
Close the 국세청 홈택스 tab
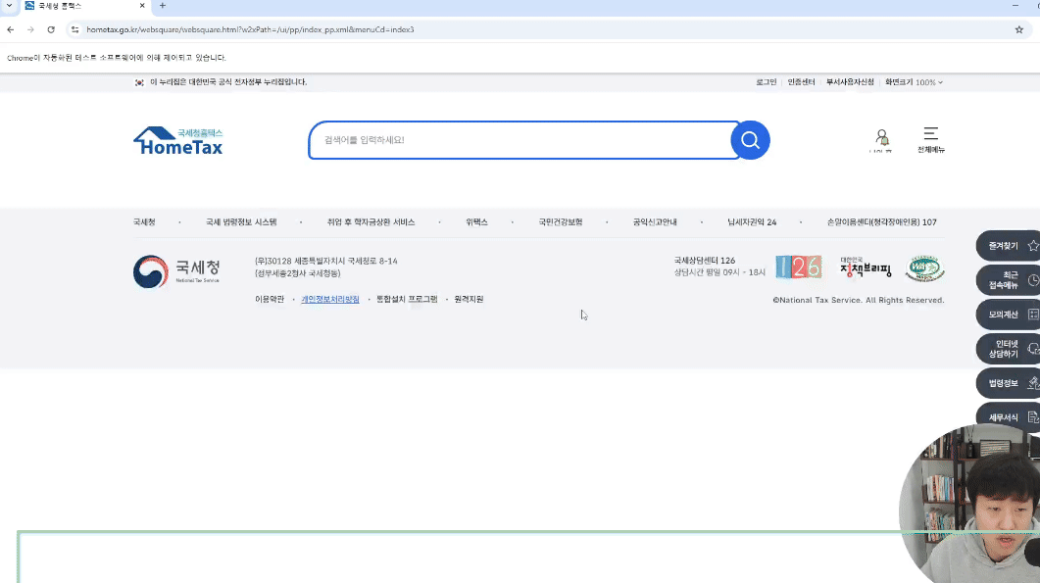point(142,6)
